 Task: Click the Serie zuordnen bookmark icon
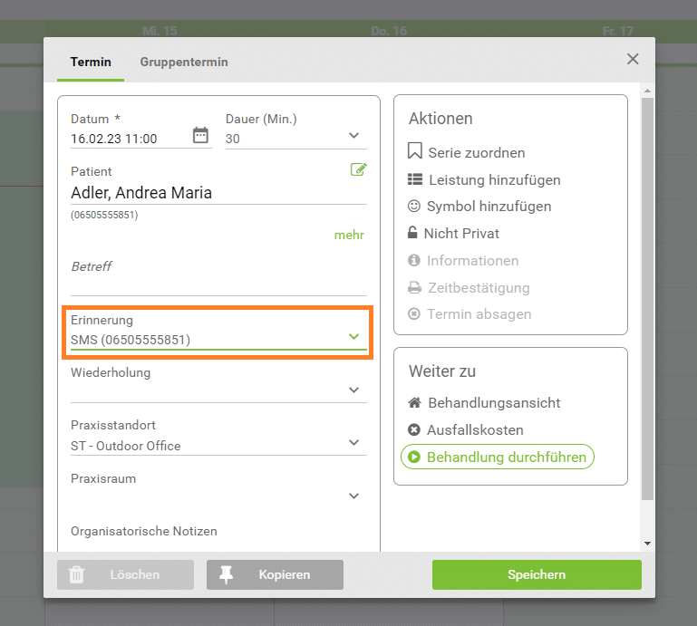tap(415, 150)
